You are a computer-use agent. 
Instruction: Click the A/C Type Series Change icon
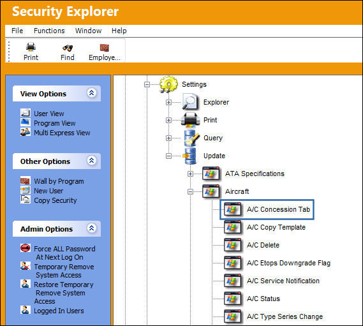pyautogui.click(x=233, y=316)
